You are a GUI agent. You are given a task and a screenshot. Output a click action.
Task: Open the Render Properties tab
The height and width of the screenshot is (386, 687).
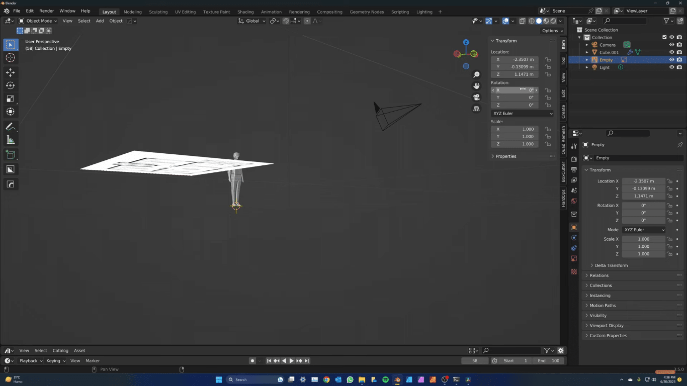[574, 158]
